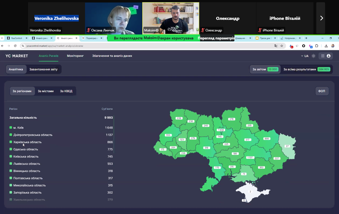
Task: Select Київська область row
Action: (61, 156)
